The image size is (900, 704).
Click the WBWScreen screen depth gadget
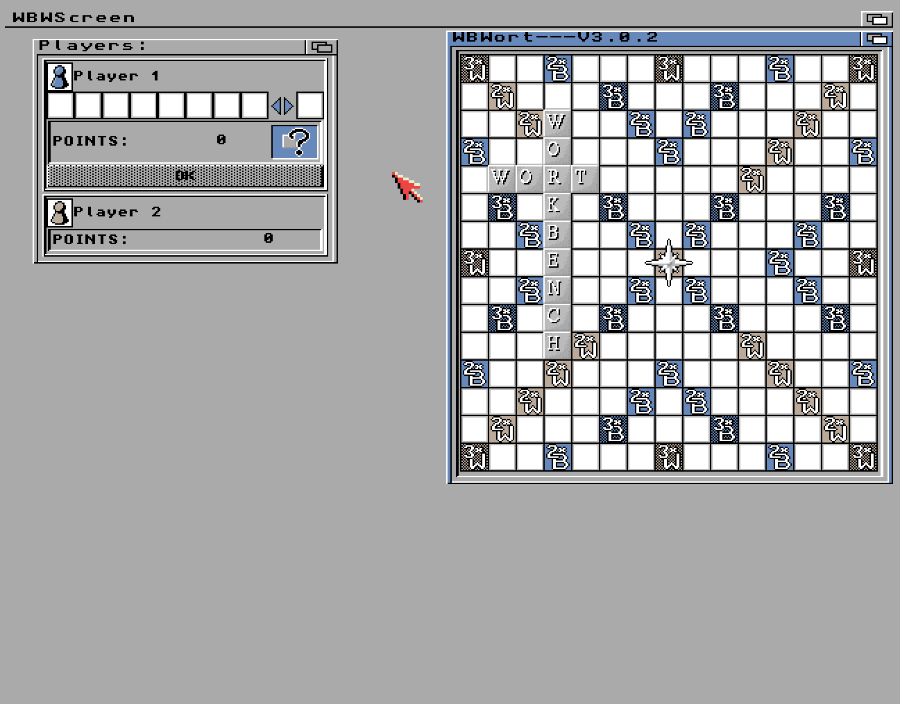pos(876,19)
